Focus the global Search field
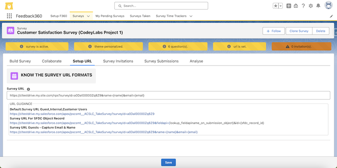Viewport: 337px width, 168px height. click(x=161, y=6)
